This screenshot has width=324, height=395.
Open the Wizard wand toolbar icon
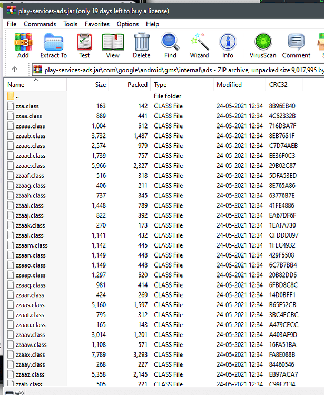pyautogui.click(x=200, y=42)
